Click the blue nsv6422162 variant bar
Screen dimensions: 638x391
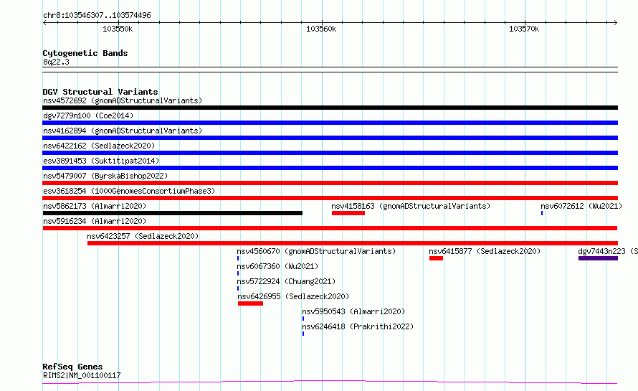(x=330, y=153)
